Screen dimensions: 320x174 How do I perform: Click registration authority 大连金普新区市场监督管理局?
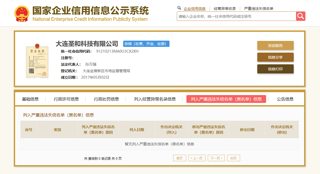click(x=106, y=71)
